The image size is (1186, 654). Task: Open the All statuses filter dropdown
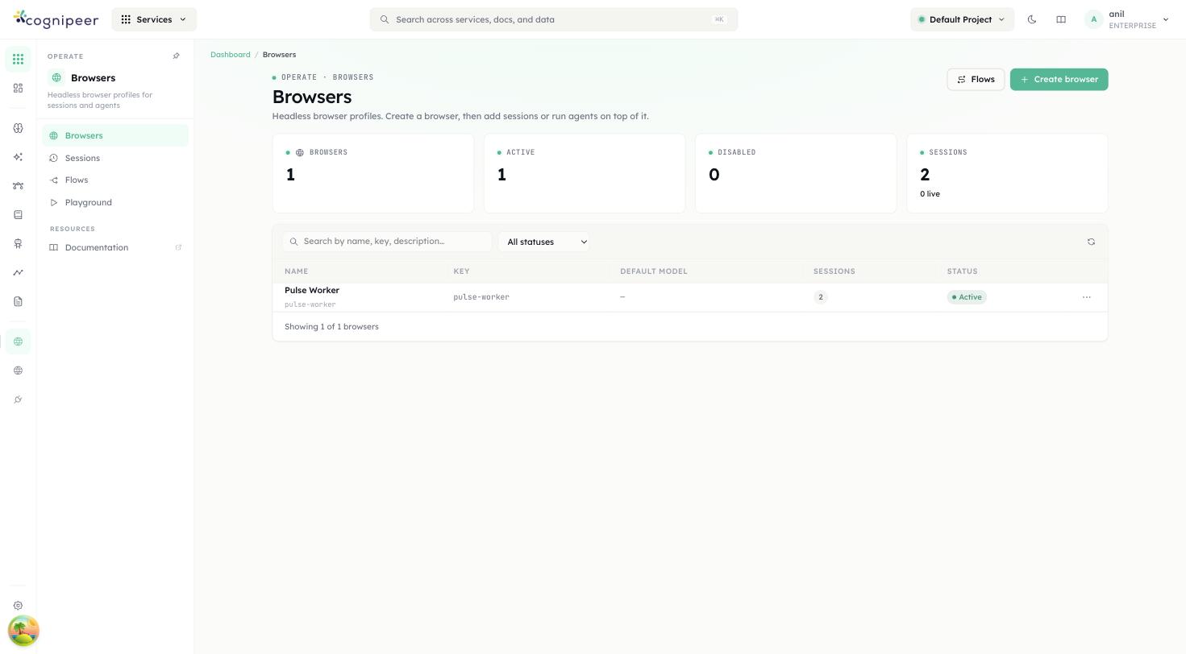click(x=544, y=242)
